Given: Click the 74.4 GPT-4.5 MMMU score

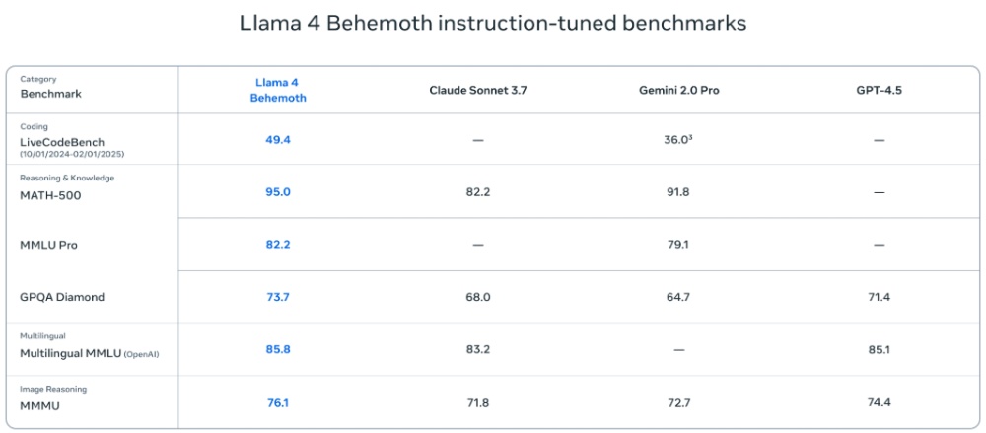Looking at the screenshot, I should pyautogui.click(x=880, y=402).
